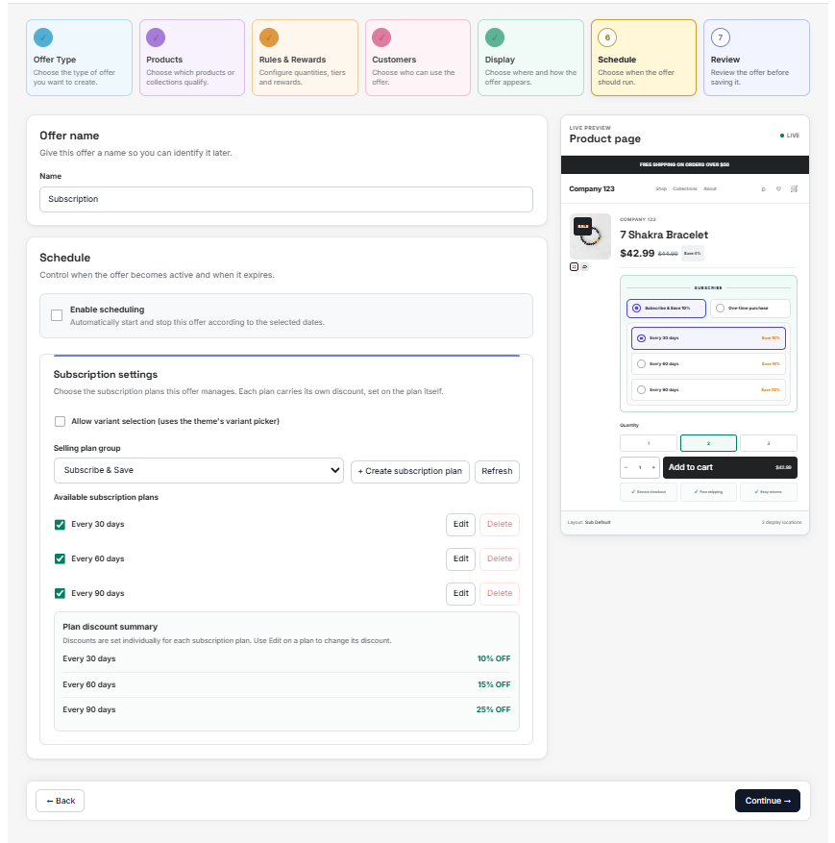Uncheck the Every 30 days plan checkbox
Screen dimensions: 835x843
click(60, 525)
